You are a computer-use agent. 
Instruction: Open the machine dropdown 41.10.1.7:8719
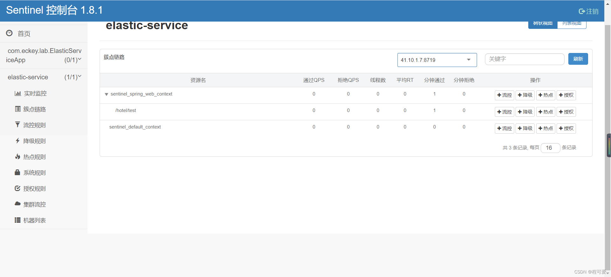[437, 60]
